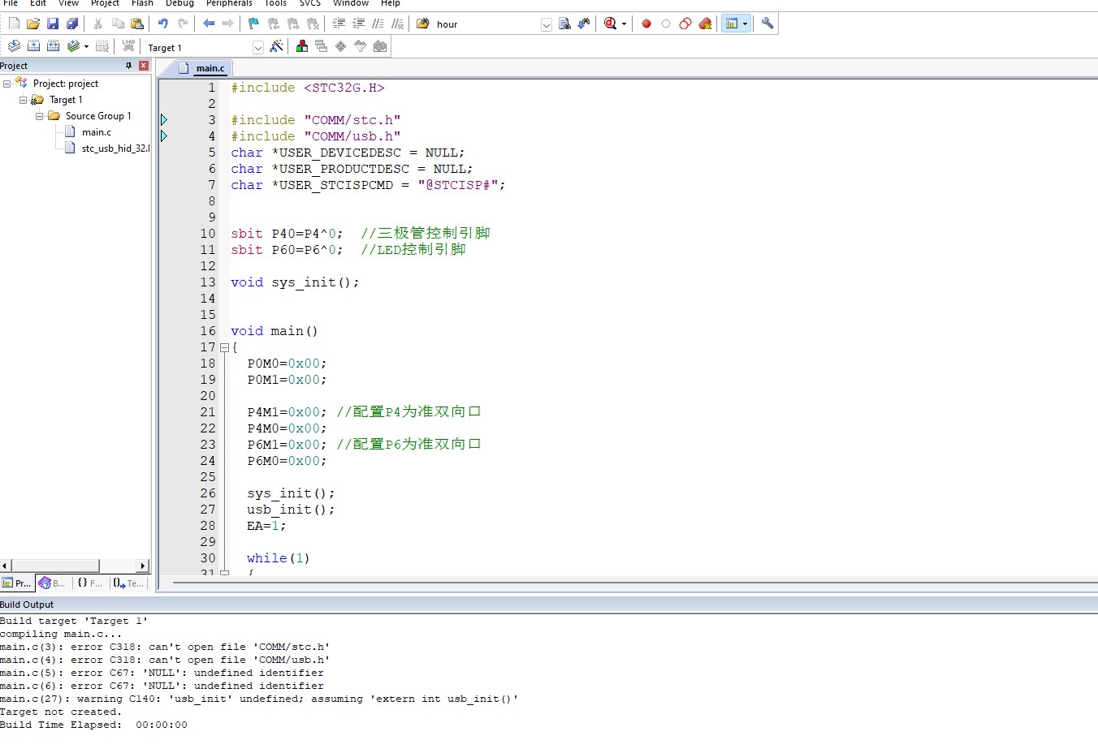Navigate backwards with the blue arrow
Viewport: 1098px width, 753px height.
pyautogui.click(x=209, y=24)
